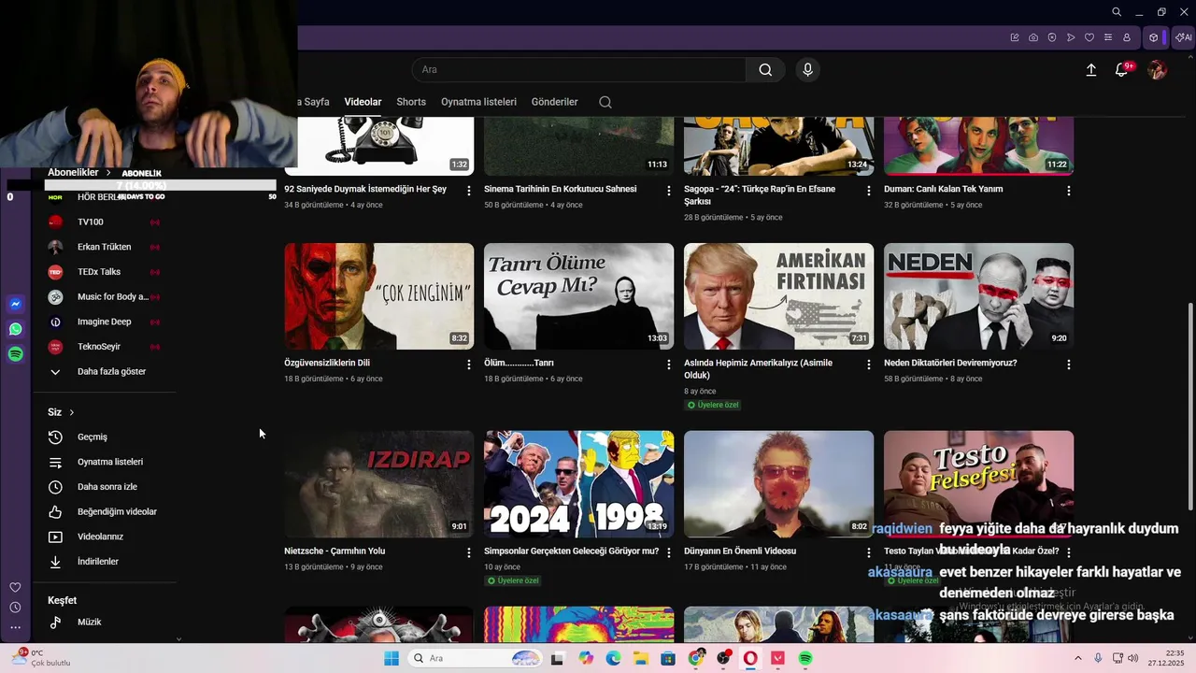Open Spotify from the Windows taskbar

coord(805,659)
